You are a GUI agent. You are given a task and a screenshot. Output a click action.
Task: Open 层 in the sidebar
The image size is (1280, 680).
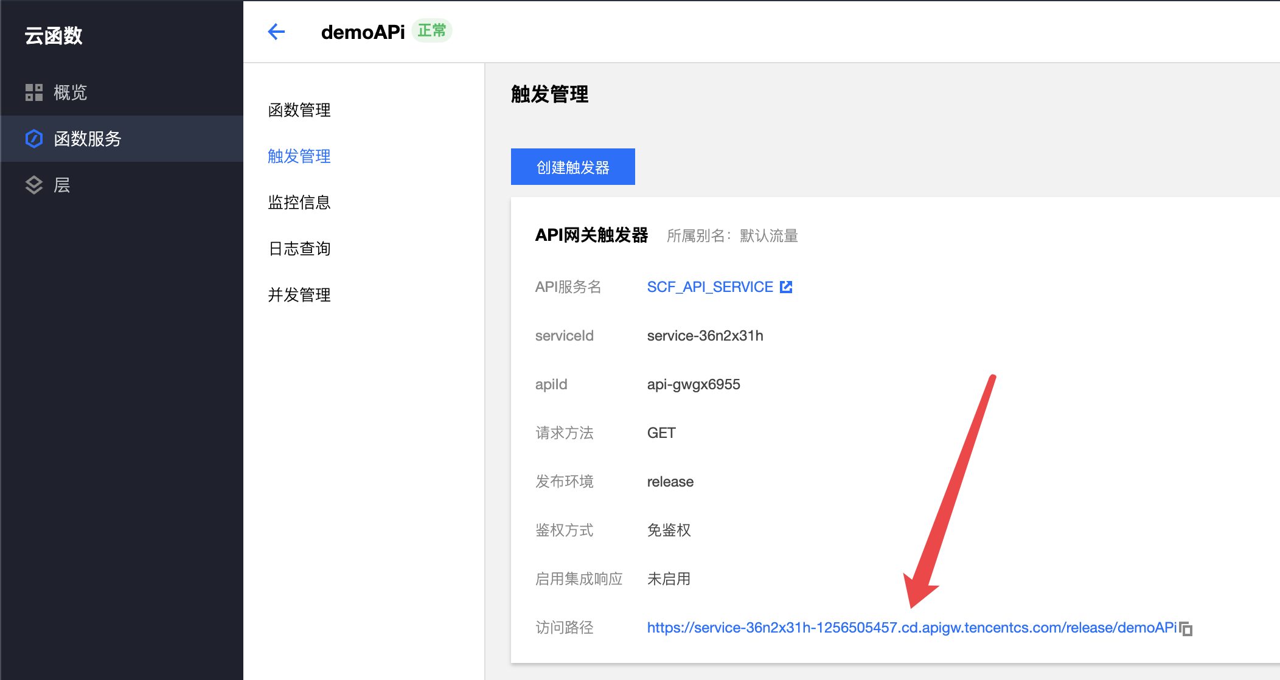(122, 185)
